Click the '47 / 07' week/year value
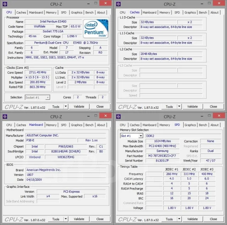The image size is (227, 225). click(x=211, y=161)
